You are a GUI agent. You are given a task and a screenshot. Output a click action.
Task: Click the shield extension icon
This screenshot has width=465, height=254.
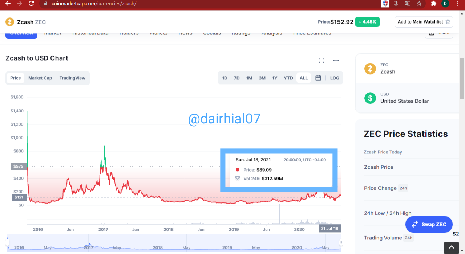(386, 4)
